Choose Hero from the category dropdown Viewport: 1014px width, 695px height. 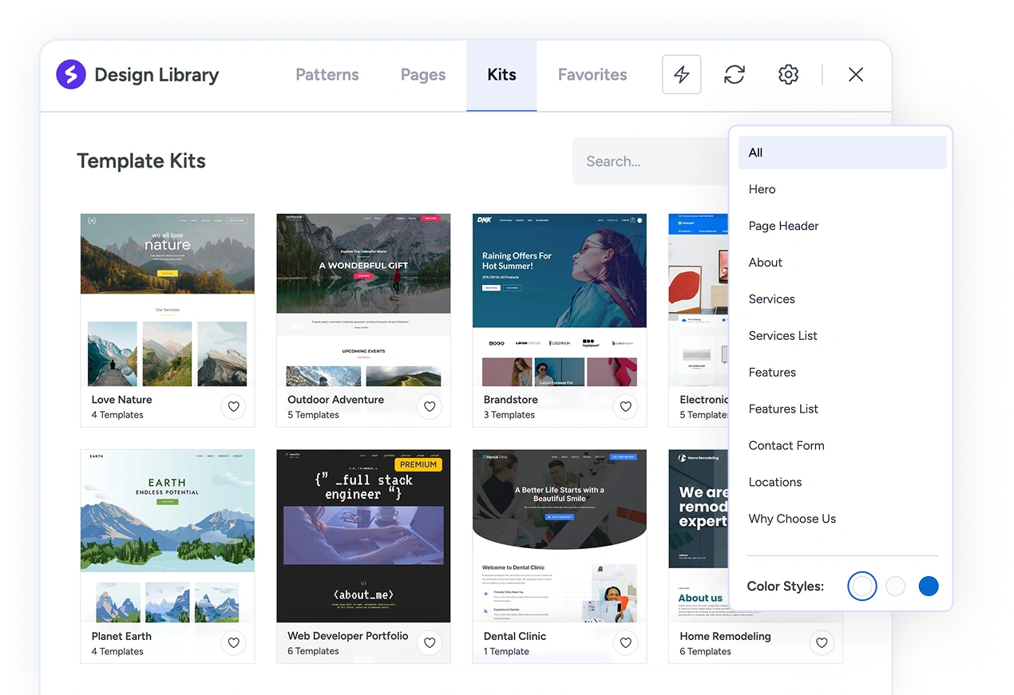click(762, 189)
